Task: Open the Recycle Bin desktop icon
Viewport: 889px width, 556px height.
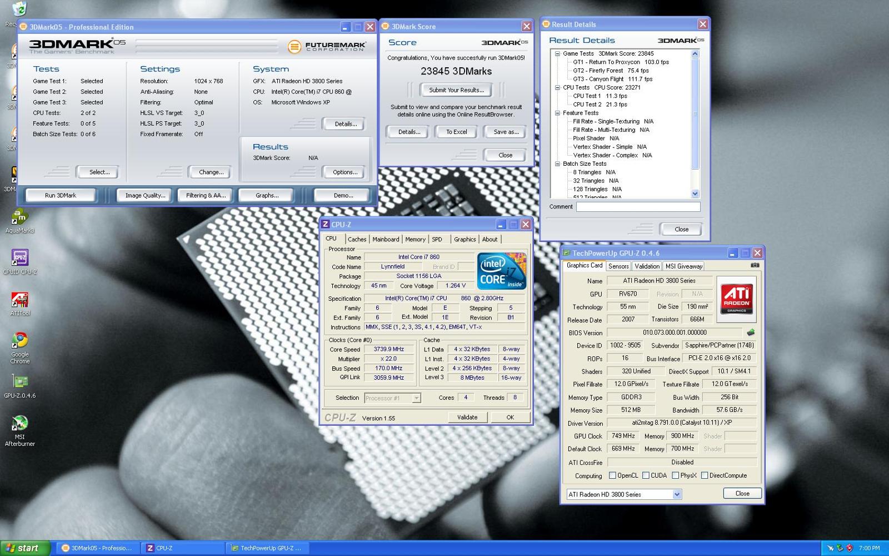Action: 18,13
